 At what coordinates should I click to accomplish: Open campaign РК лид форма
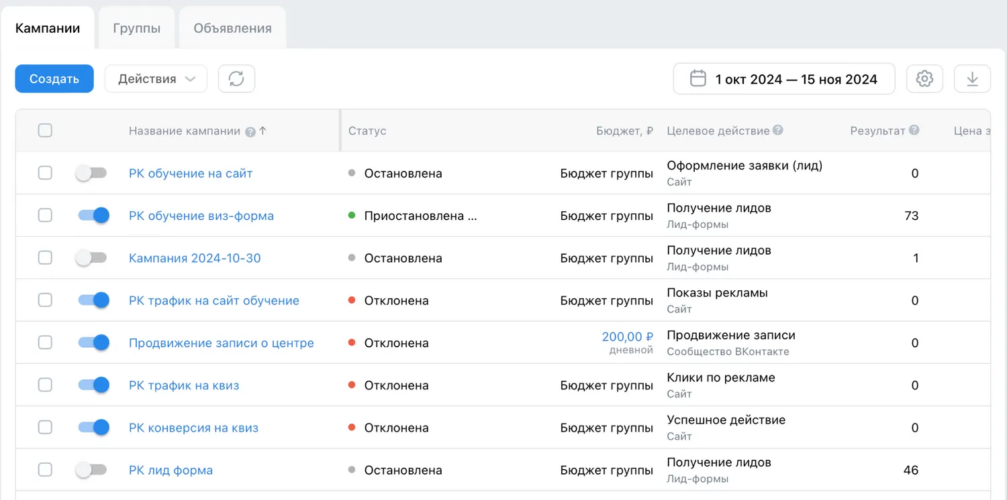point(171,471)
